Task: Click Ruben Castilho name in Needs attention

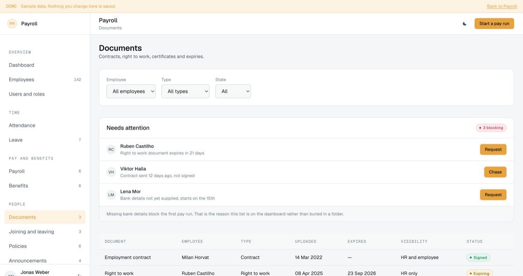Action: [137, 146]
